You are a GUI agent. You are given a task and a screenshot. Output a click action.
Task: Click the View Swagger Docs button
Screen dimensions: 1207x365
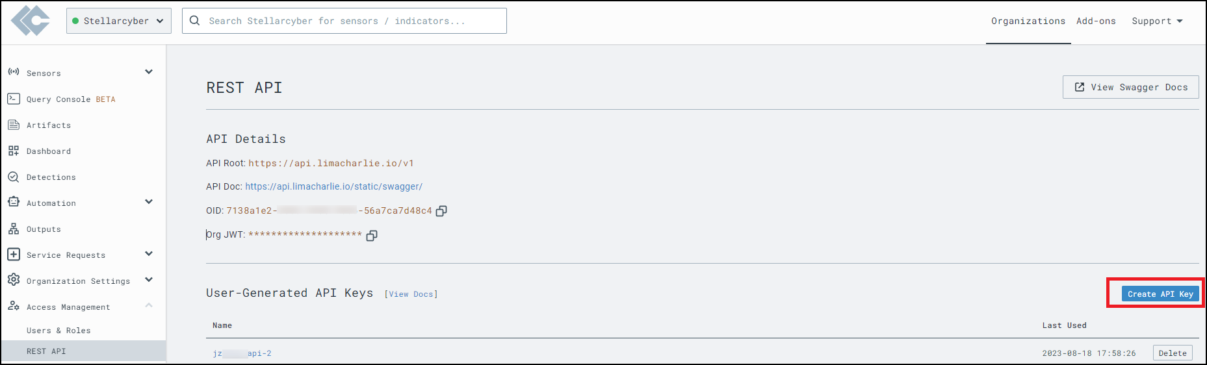pos(1130,87)
